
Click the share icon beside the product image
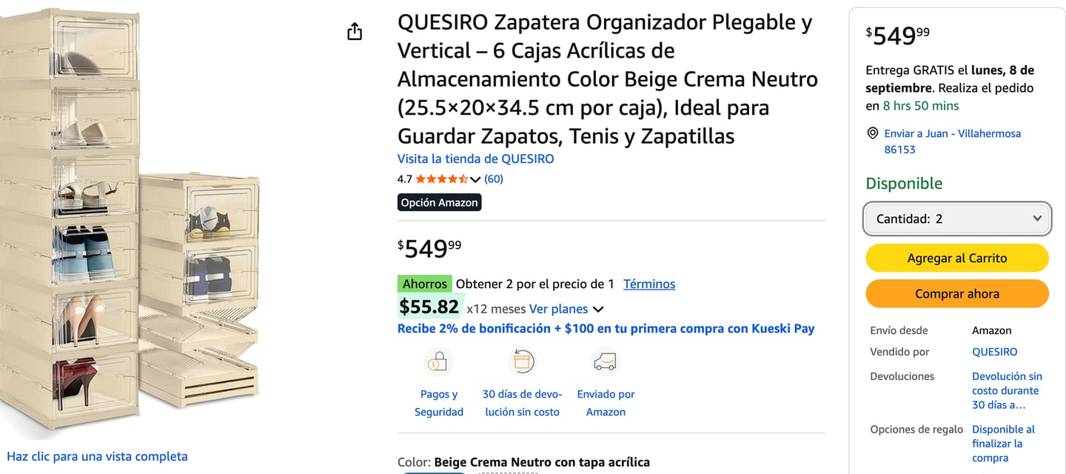tap(355, 31)
